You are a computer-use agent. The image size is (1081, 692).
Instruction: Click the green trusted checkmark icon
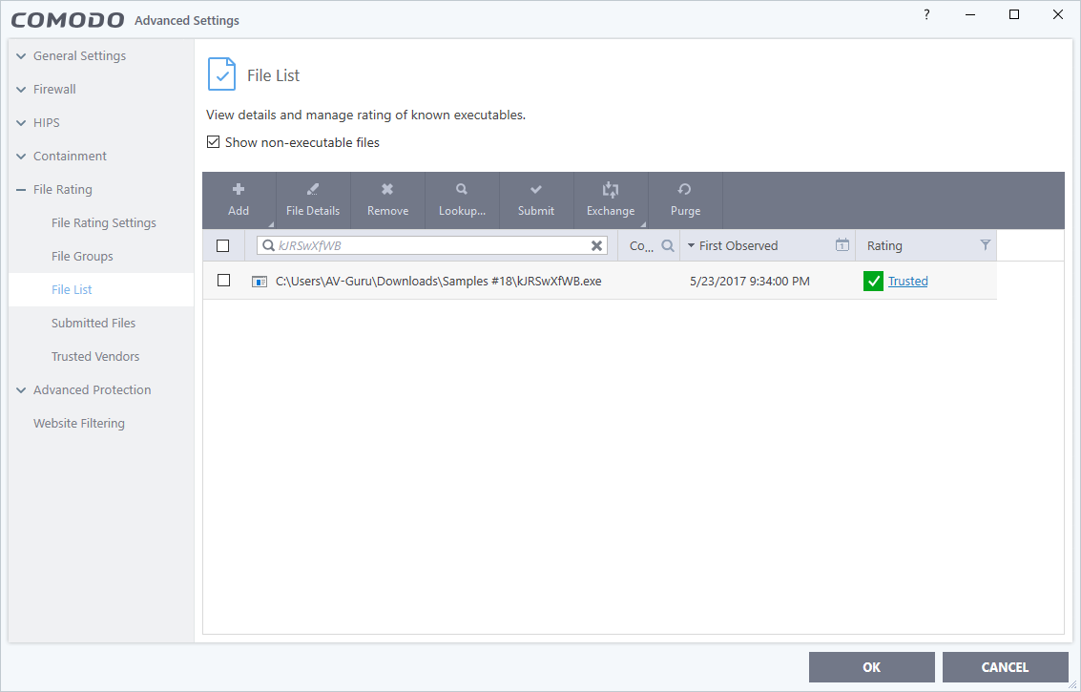point(873,281)
